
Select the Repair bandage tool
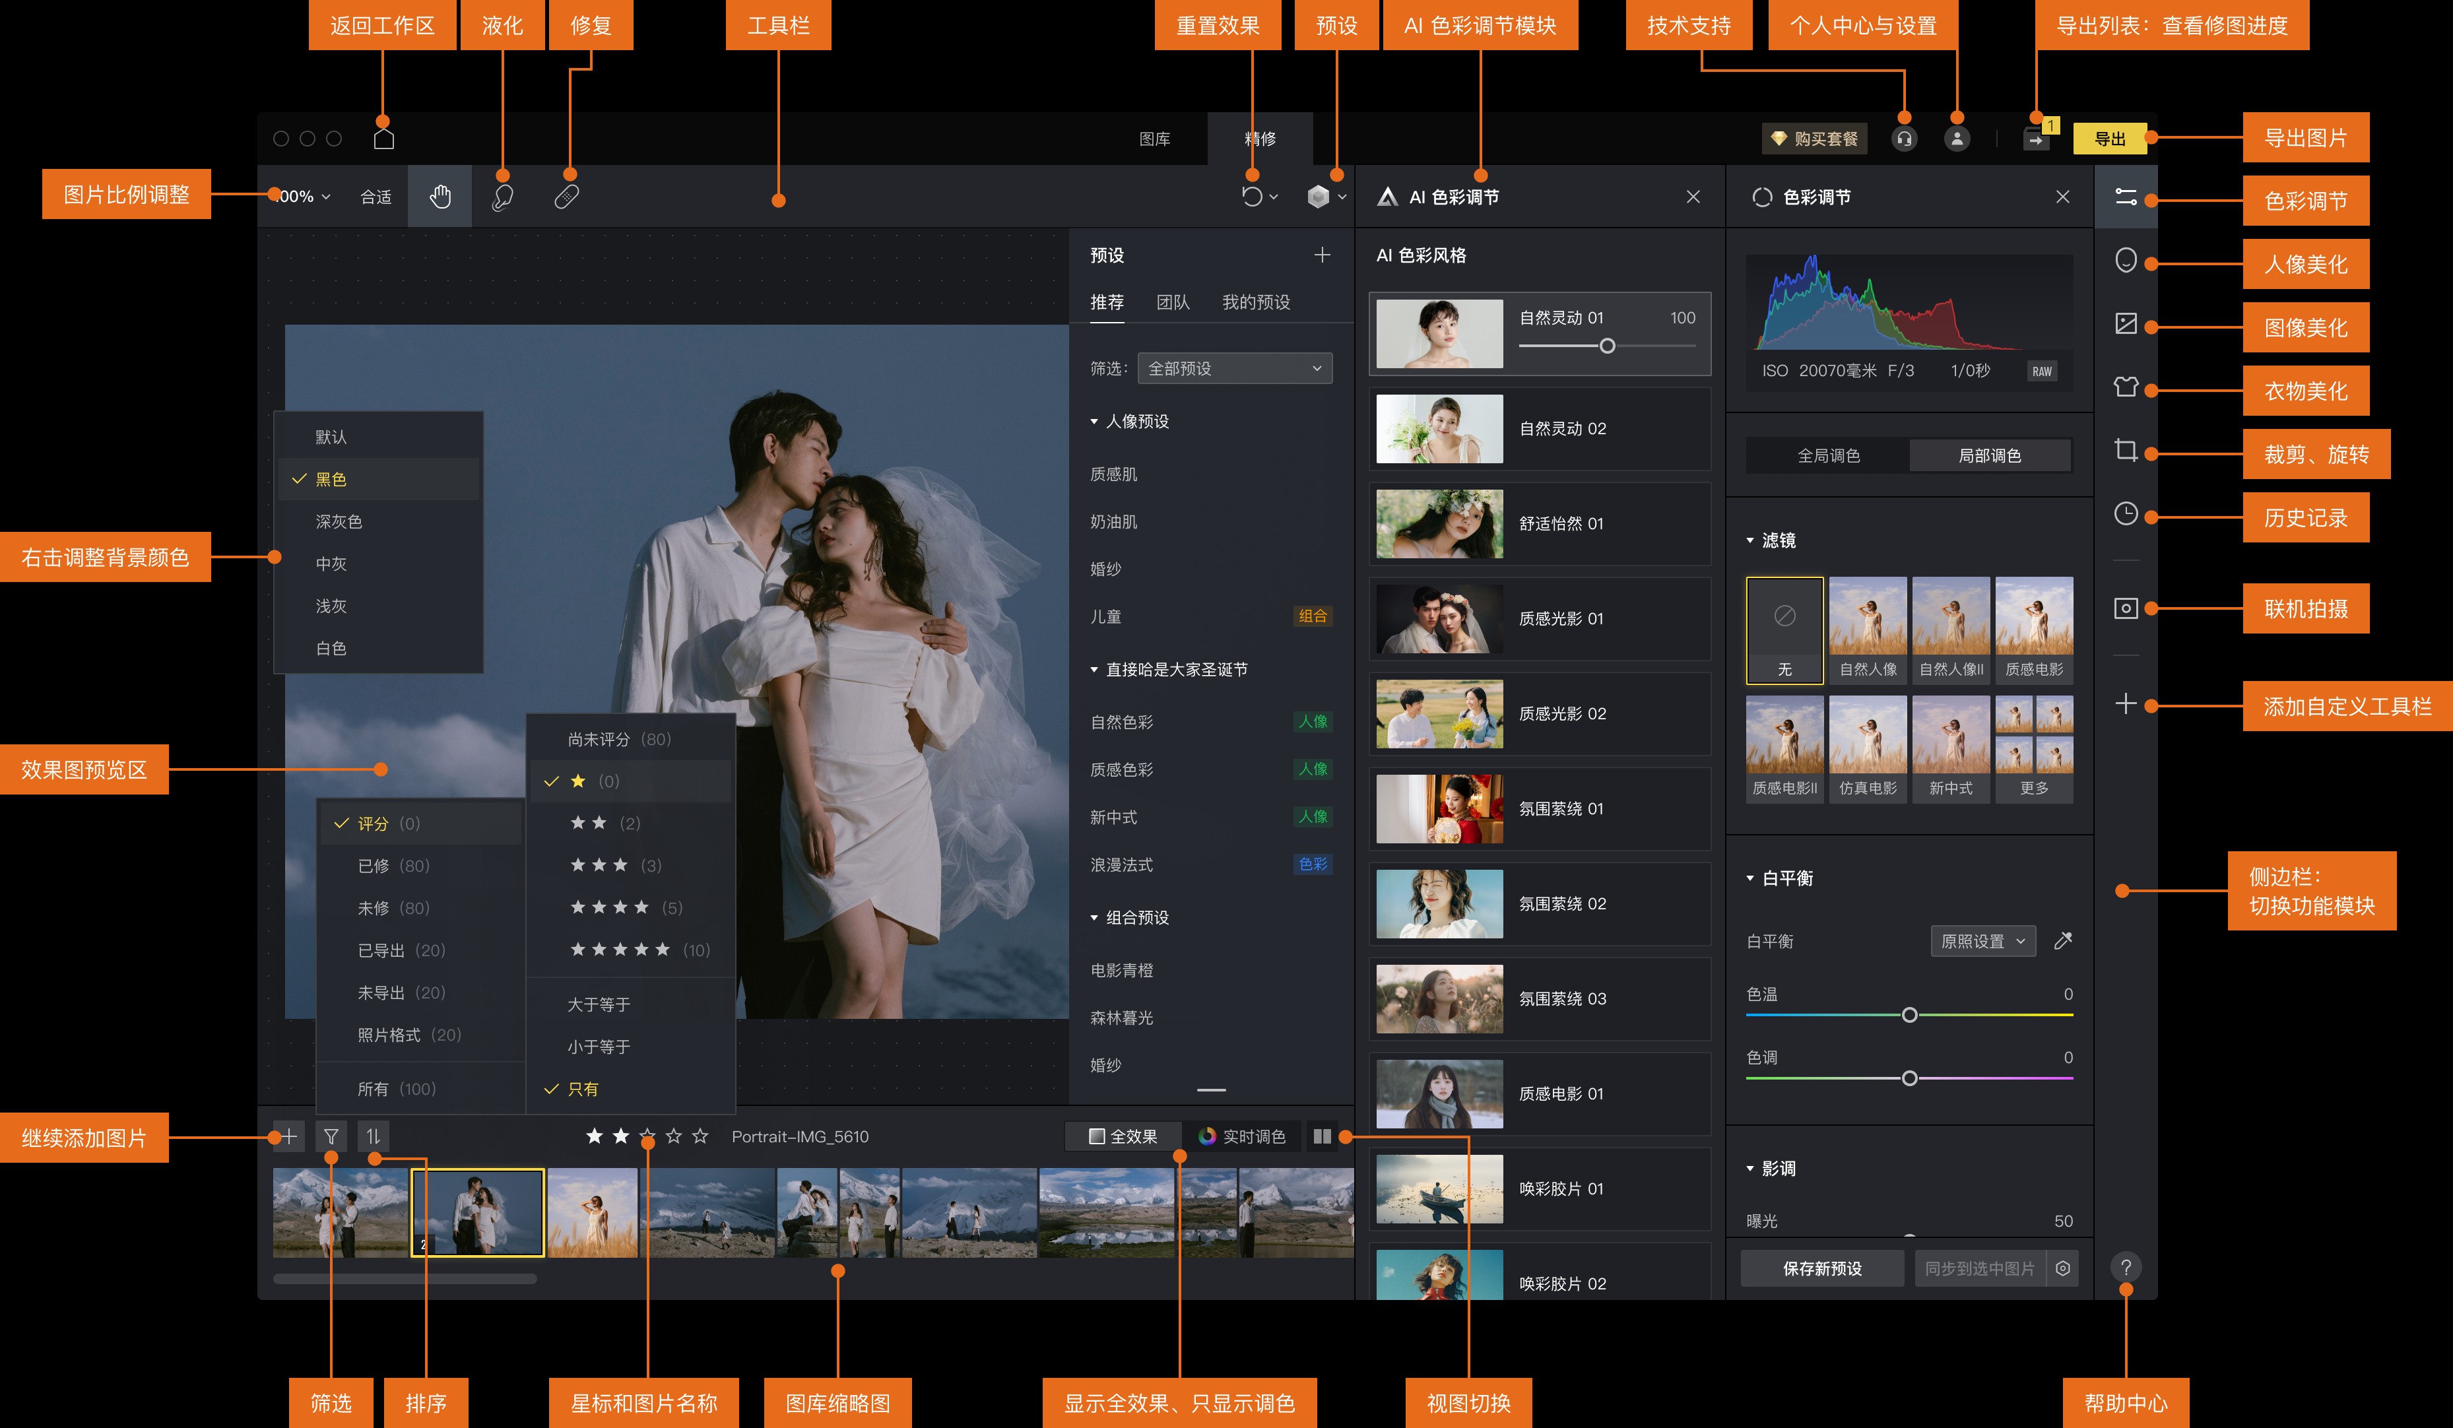pos(566,197)
